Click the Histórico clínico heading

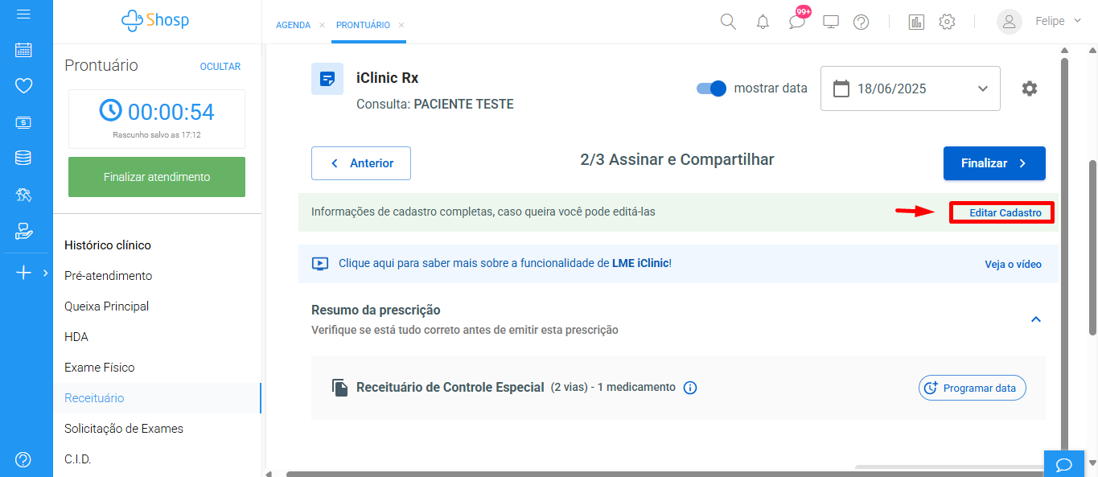(x=108, y=245)
